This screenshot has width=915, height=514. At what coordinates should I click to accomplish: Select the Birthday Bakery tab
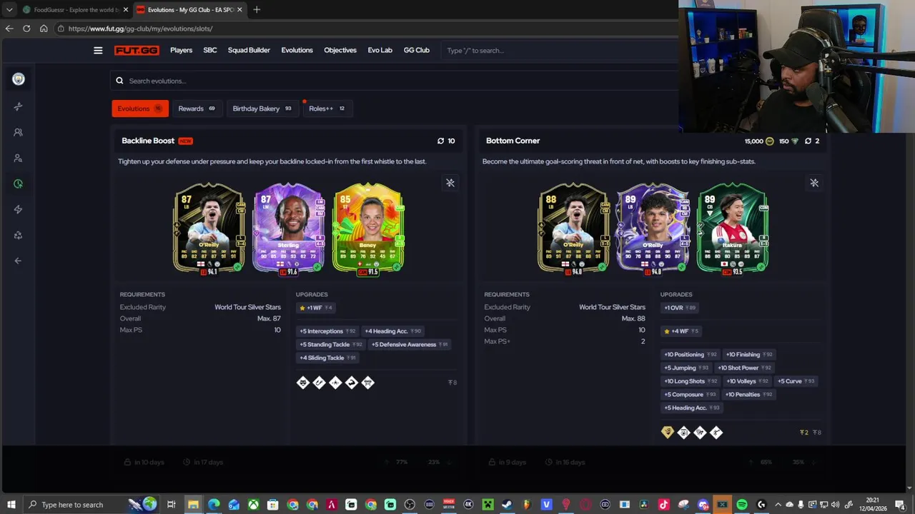click(262, 109)
